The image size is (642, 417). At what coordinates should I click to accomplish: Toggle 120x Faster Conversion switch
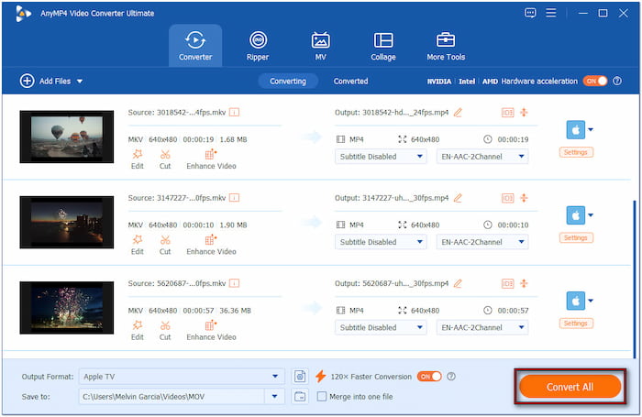tap(428, 376)
